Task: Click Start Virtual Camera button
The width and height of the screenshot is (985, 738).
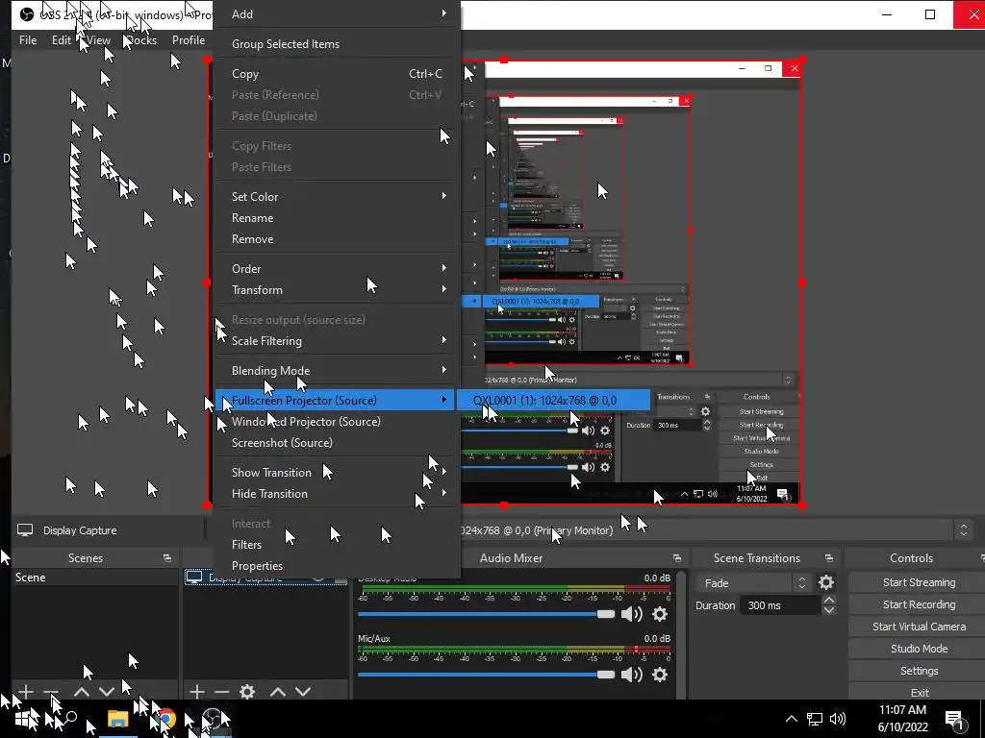Action: (x=919, y=627)
